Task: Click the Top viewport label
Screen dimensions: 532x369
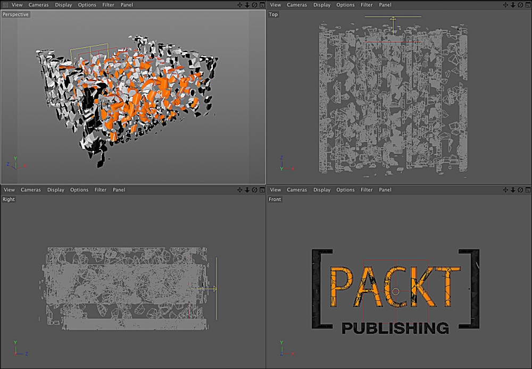Action: (x=273, y=14)
